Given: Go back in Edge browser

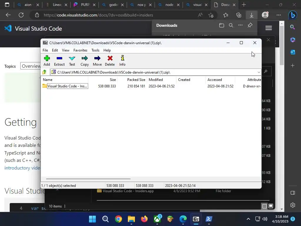Looking at the screenshot, I should pyautogui.click(x=8, y=15).
